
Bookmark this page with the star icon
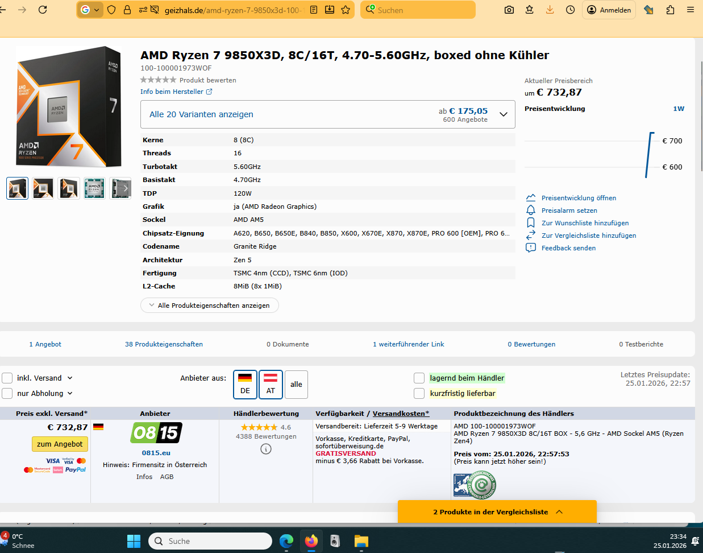pyautogui.click(x=346, y=10)
